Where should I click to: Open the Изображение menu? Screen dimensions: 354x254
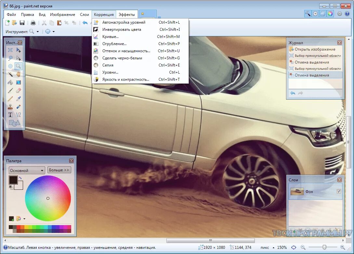[x=62, y=14]
